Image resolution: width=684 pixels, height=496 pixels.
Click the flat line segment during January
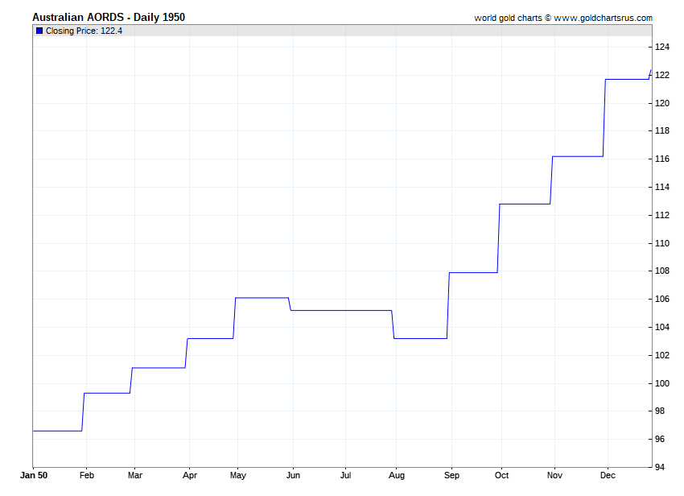[56, 431]
